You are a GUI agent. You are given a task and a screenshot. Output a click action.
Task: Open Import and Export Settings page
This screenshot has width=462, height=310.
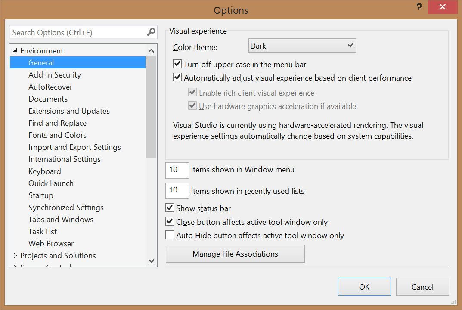coord(74,147)
